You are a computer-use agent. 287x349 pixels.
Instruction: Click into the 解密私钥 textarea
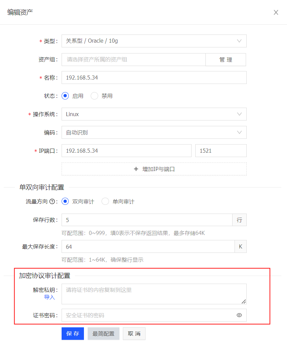[x=154, y=294]
